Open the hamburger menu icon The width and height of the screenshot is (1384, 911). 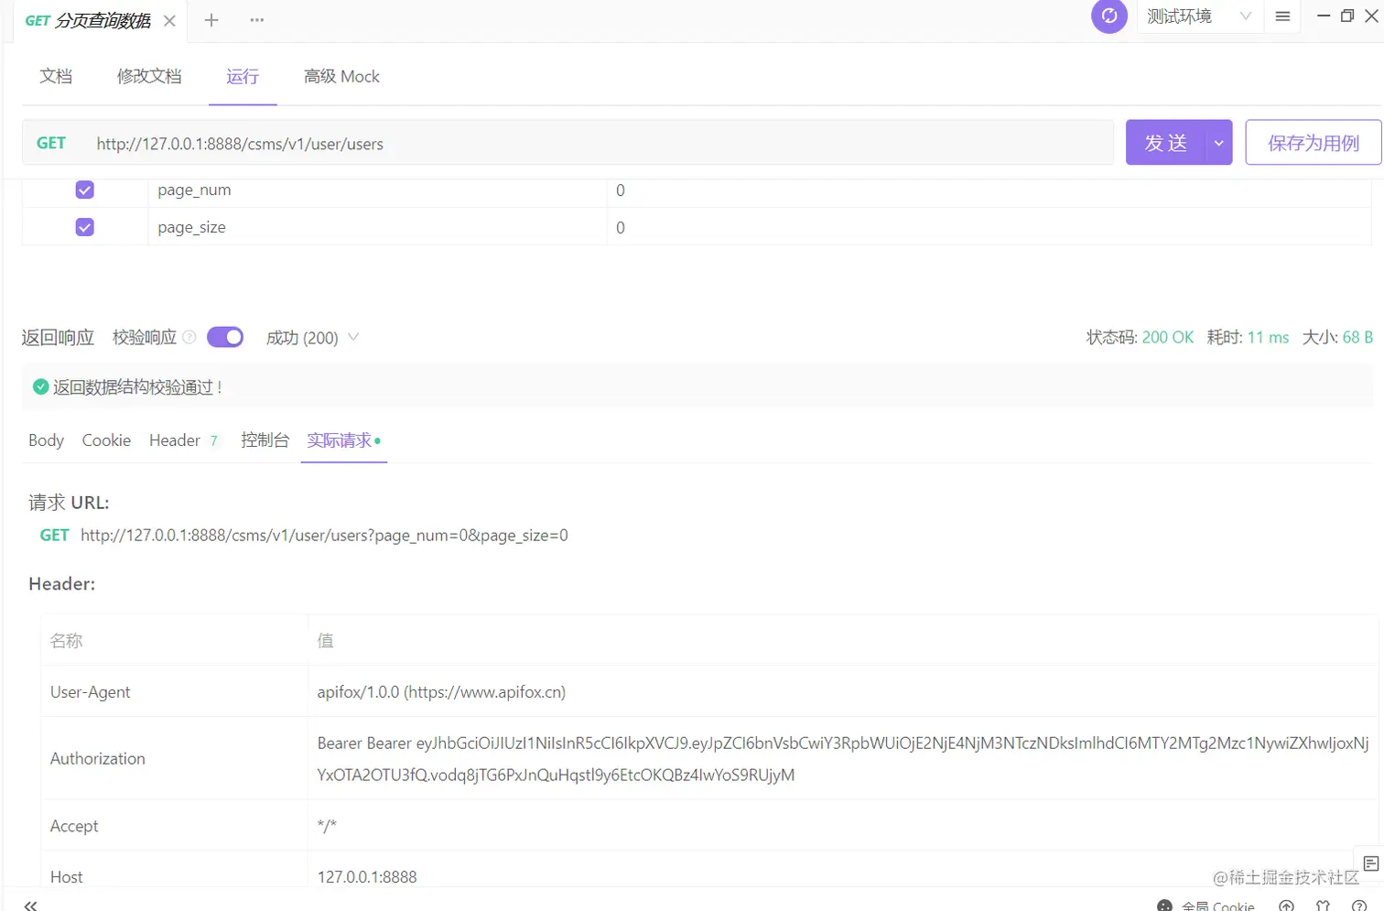click(x=1282, y=16)
